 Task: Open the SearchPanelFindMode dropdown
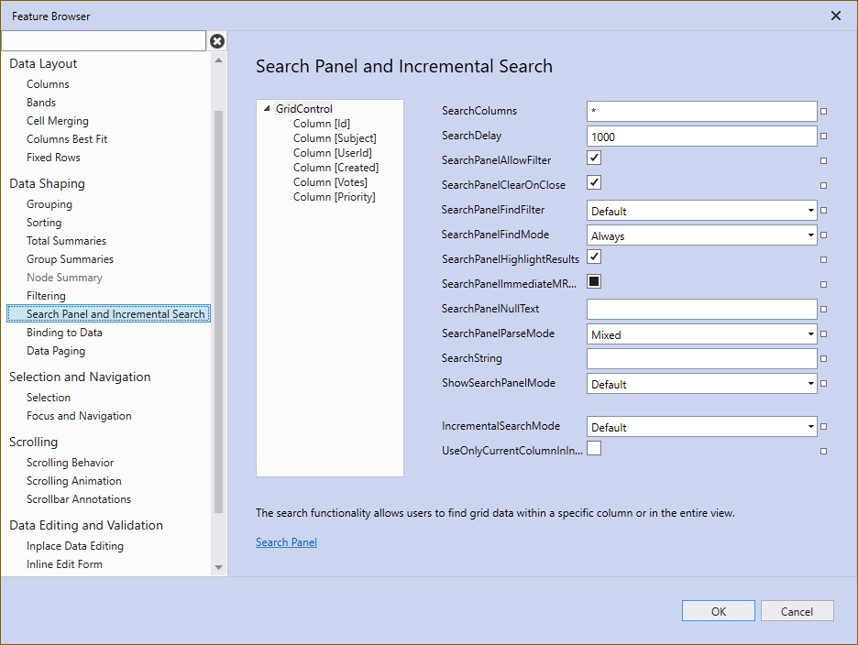tap(808, 235)
